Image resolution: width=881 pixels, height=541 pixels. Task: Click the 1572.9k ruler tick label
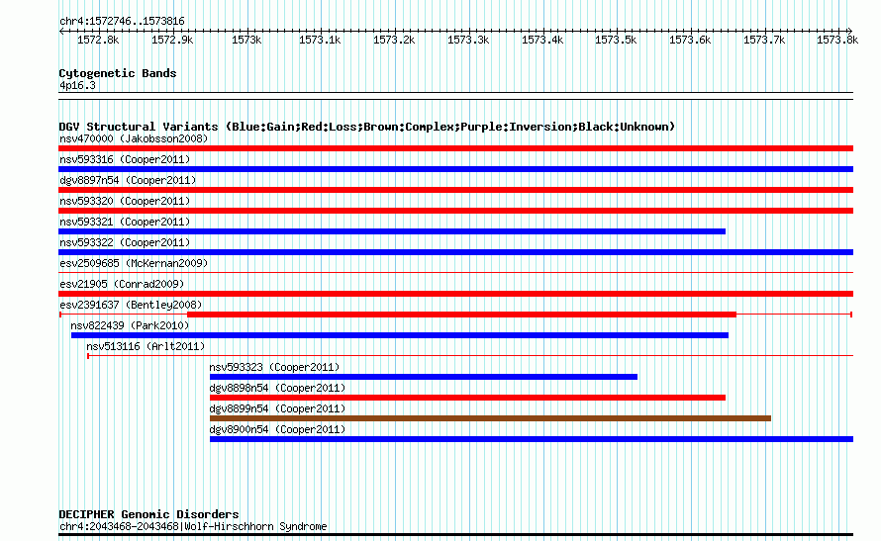tap(172, 41)
